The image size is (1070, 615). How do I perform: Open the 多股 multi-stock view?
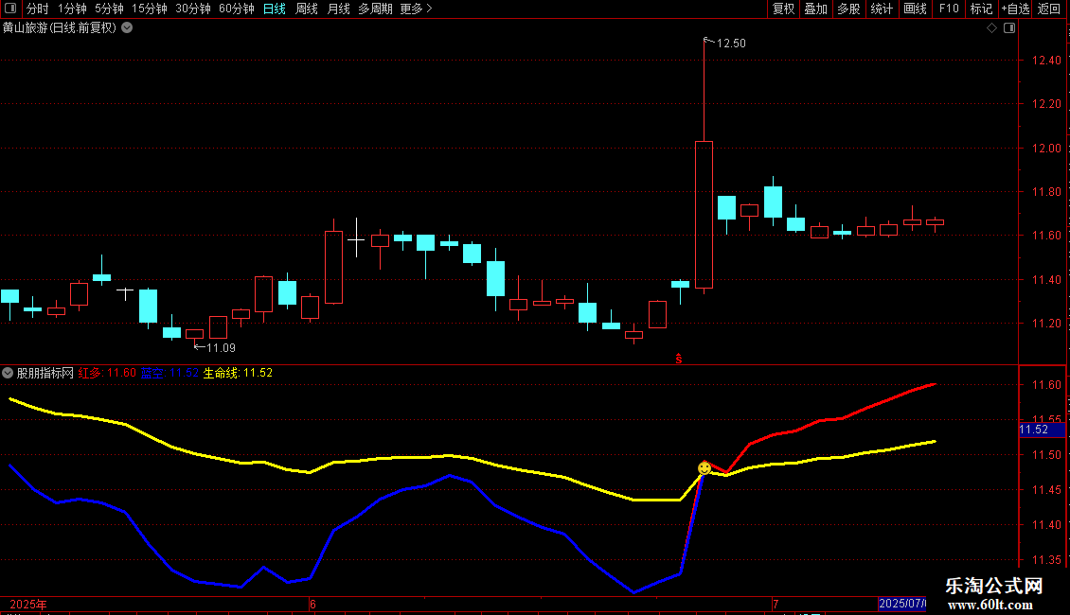pyautogui.click(x=848, y=9)
